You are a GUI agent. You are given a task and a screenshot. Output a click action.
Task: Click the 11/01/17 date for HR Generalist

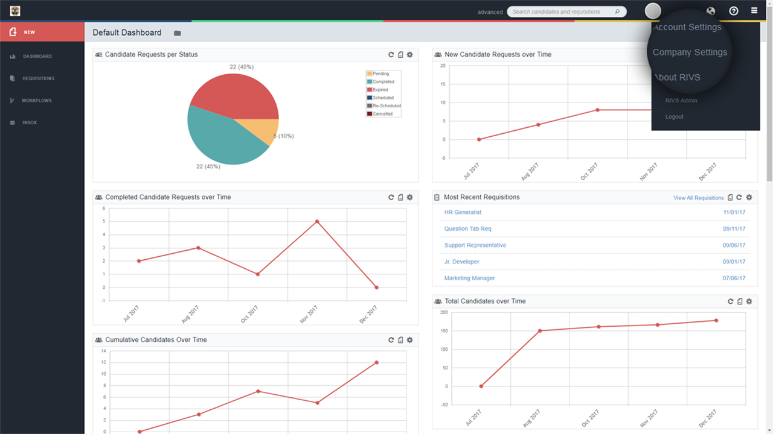(x=734, y=212)
